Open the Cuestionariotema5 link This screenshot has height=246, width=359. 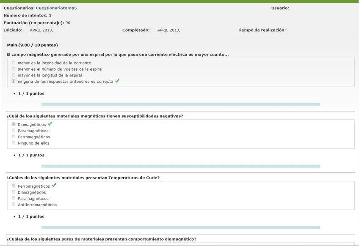pos(56,8)
